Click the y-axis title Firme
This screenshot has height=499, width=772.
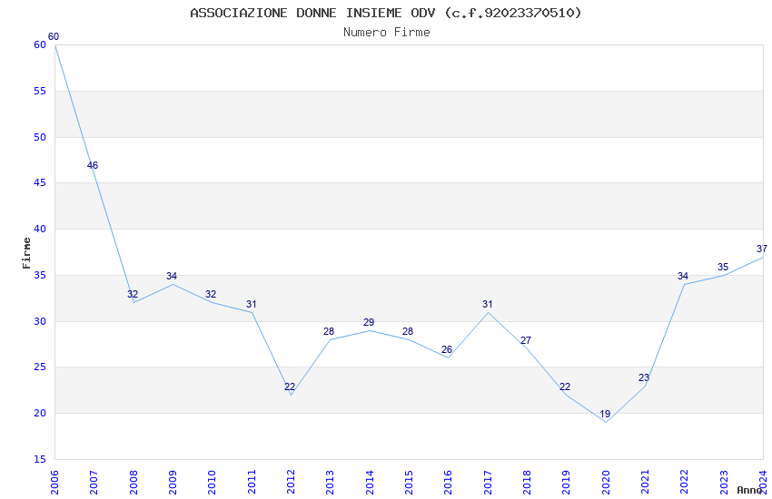(x=26, y=253)
